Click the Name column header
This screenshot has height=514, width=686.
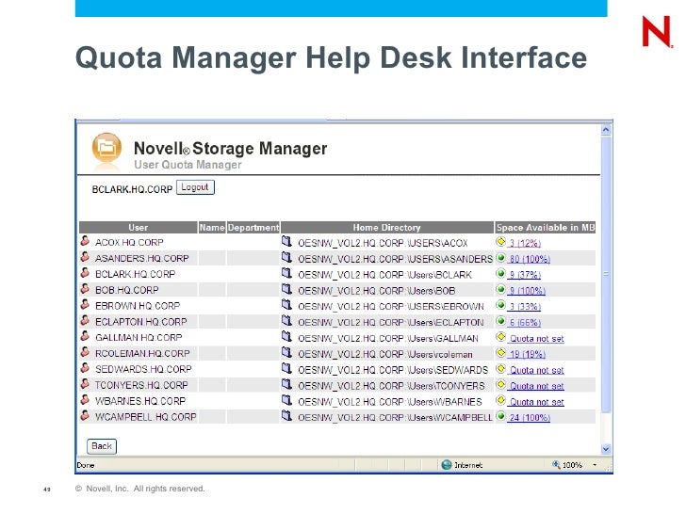tap(212, 227)
